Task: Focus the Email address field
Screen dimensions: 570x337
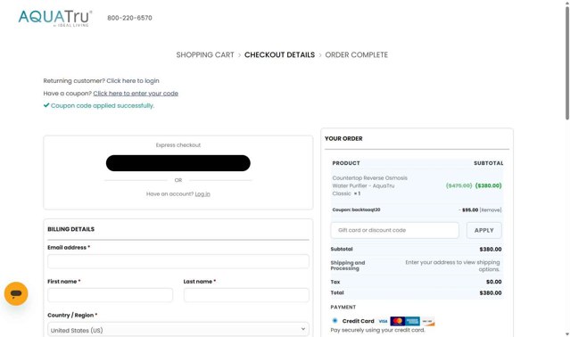Action: [x=178, y=261]
